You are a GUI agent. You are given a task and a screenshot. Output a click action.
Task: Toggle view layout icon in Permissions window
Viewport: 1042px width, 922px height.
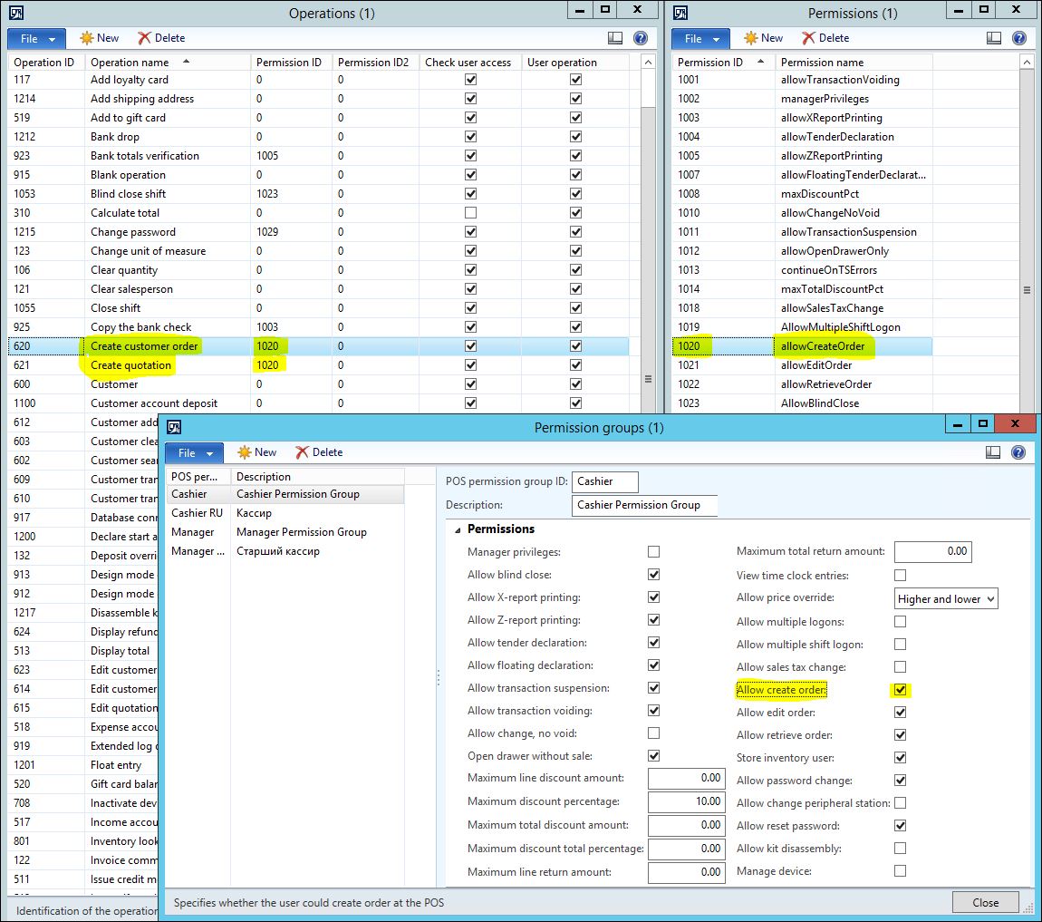pos(993,38)
